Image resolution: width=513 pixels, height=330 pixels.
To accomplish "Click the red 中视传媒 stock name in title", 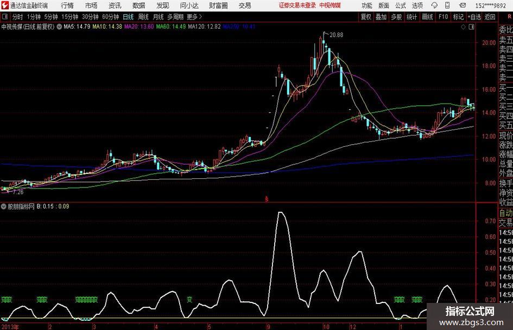I will [330, 5].
